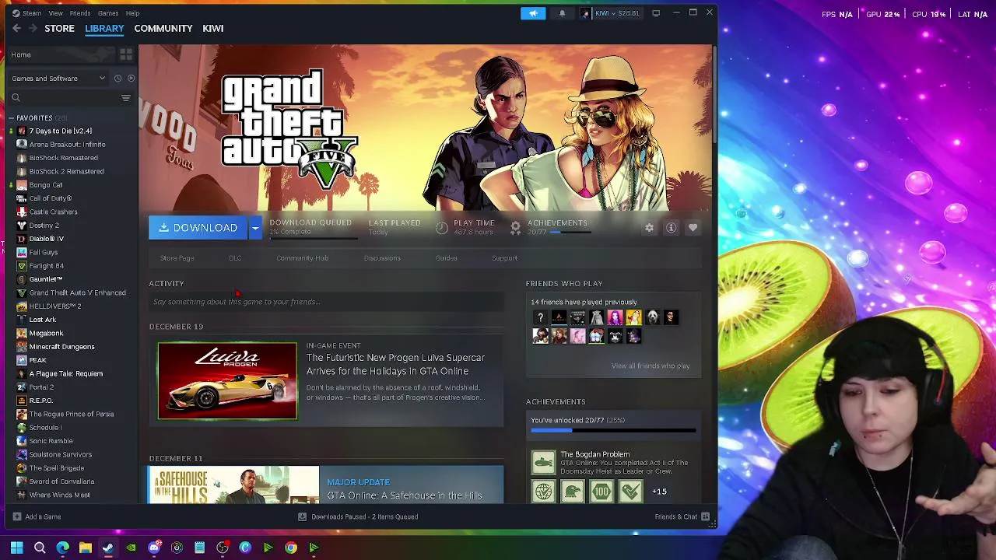Switch to Big Picture mode icon
Image resolution: width=996 pixels, height=560 pixels.
click(656, 13)
